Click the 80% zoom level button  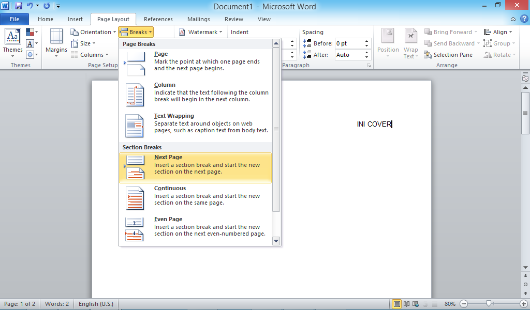click(x=450, y=304)
